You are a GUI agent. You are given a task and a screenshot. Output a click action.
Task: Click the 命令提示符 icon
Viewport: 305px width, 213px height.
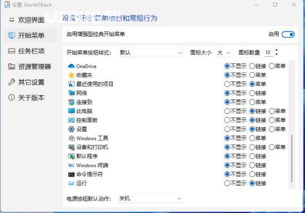(71, 174)
